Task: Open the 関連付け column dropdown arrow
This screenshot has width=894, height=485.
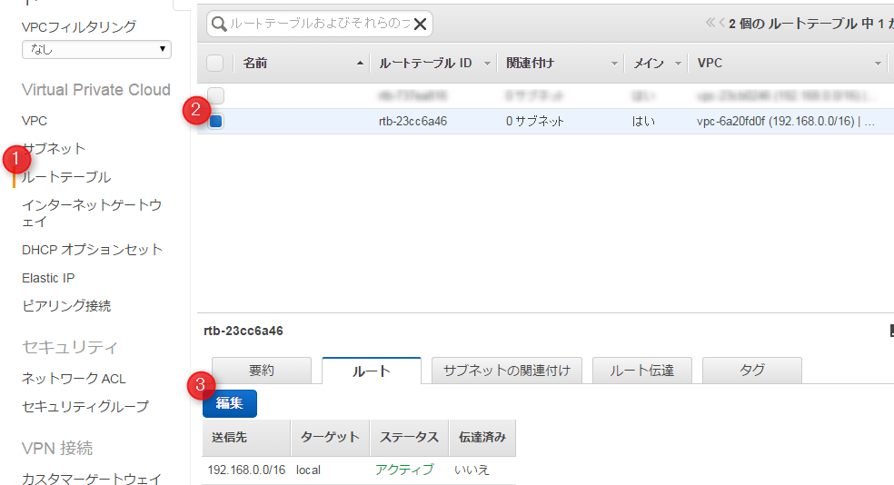Action: tap(615, 64)
